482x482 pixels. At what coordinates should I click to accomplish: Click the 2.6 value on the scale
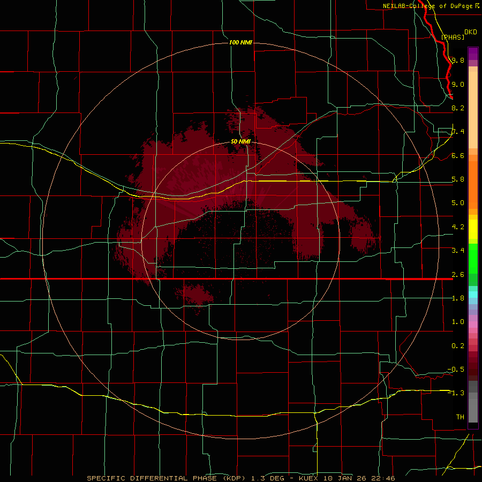click(458, 274)
